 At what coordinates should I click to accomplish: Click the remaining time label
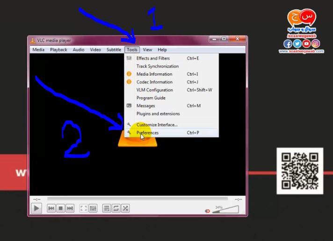238,199
